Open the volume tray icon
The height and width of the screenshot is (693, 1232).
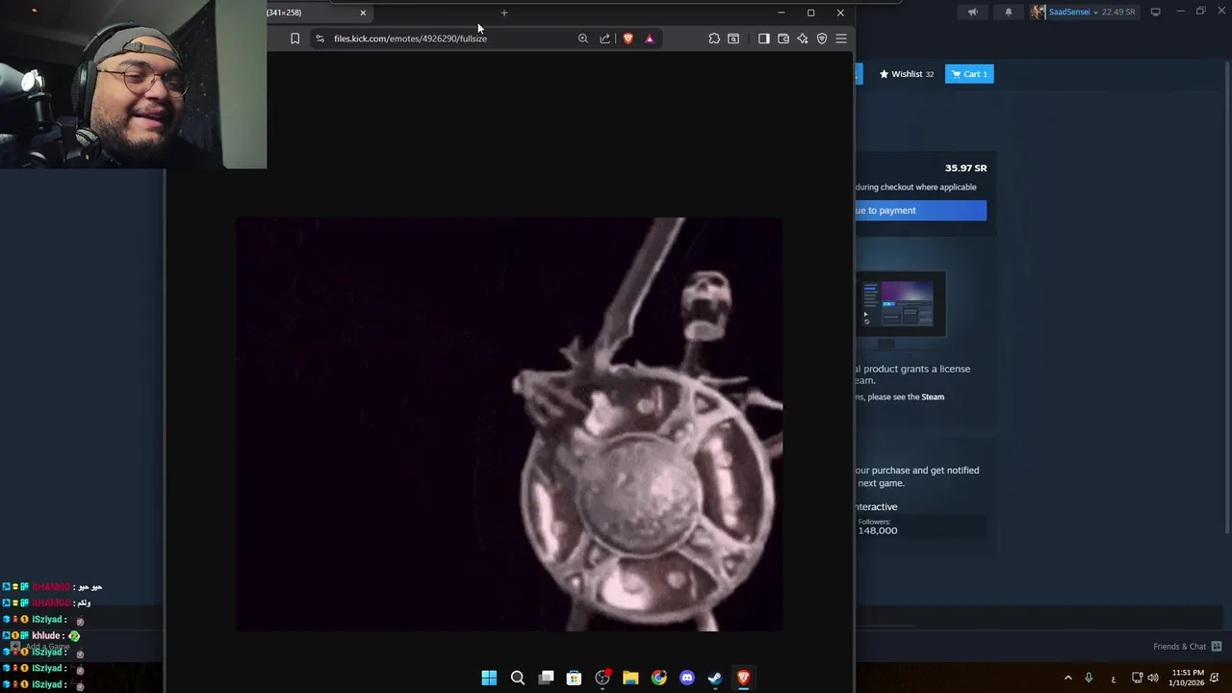point(1153,678)
